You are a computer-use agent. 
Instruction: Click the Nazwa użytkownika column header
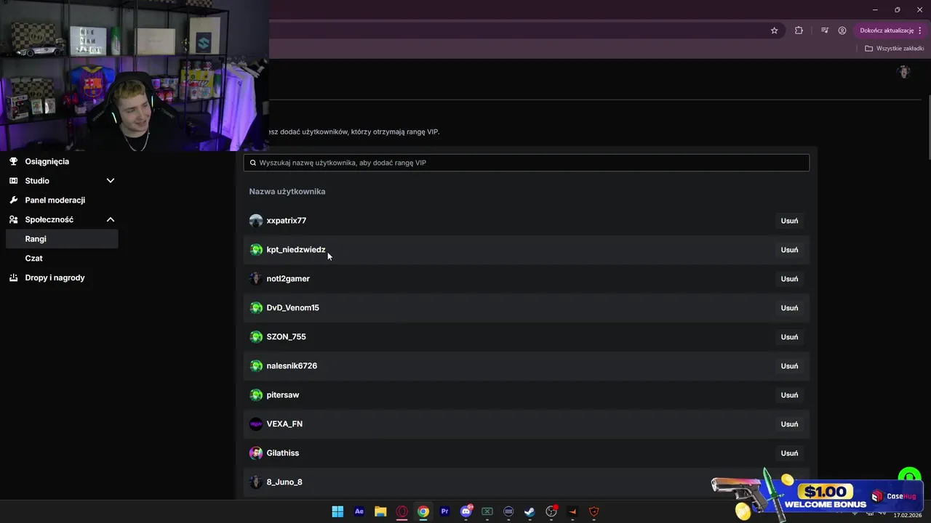click(287, 192)
